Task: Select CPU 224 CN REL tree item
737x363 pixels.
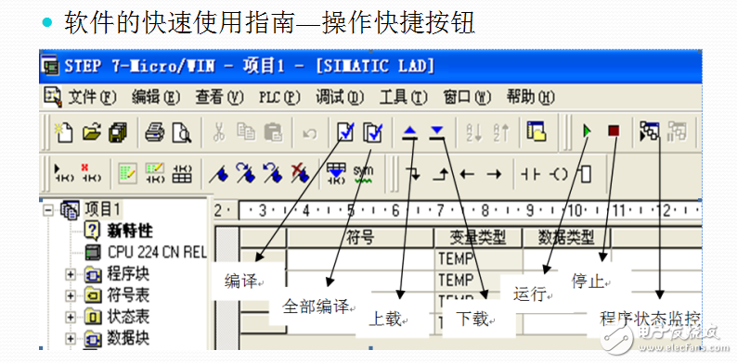Action: [x=157, y=252]
